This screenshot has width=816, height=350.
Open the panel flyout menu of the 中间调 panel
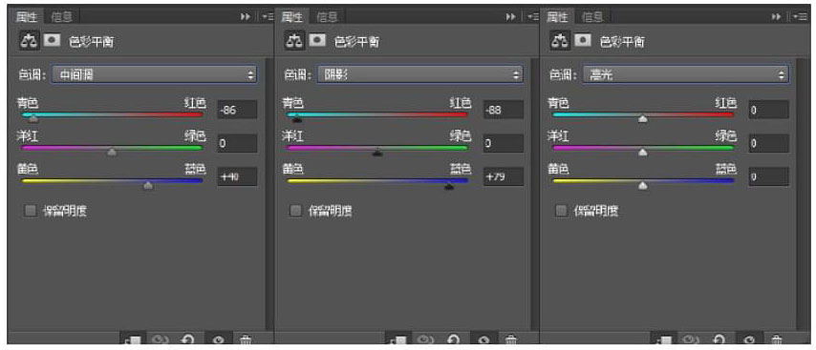point(268,16)
